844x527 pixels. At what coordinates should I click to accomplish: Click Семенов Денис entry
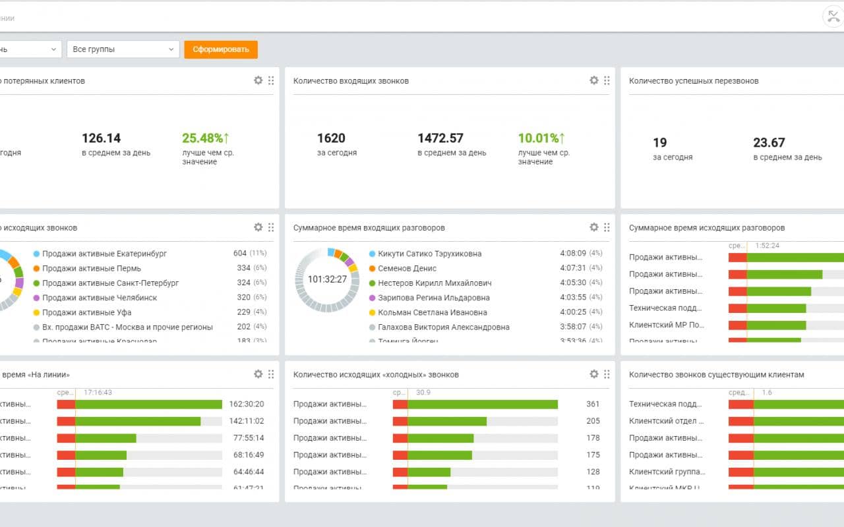(407, 268)
